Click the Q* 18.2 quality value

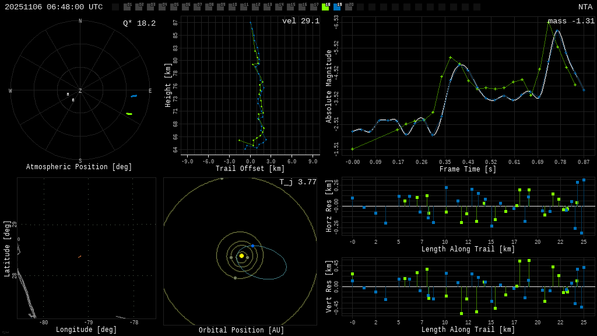pos(139,23)
